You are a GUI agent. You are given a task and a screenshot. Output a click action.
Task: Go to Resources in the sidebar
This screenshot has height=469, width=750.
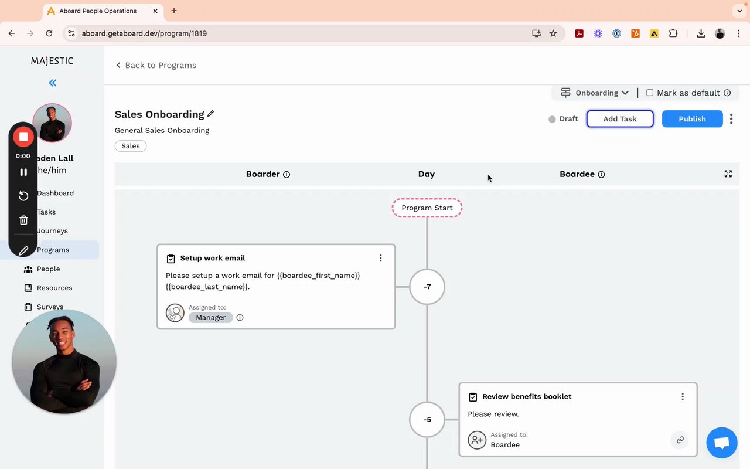click(54, 288)
